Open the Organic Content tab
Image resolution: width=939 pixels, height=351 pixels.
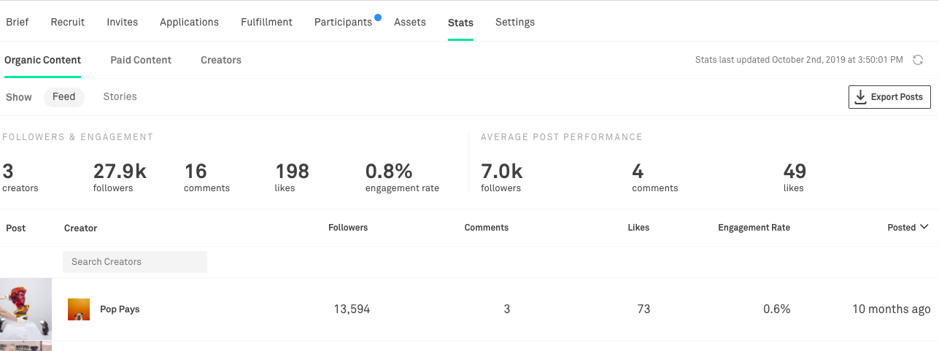42,60
